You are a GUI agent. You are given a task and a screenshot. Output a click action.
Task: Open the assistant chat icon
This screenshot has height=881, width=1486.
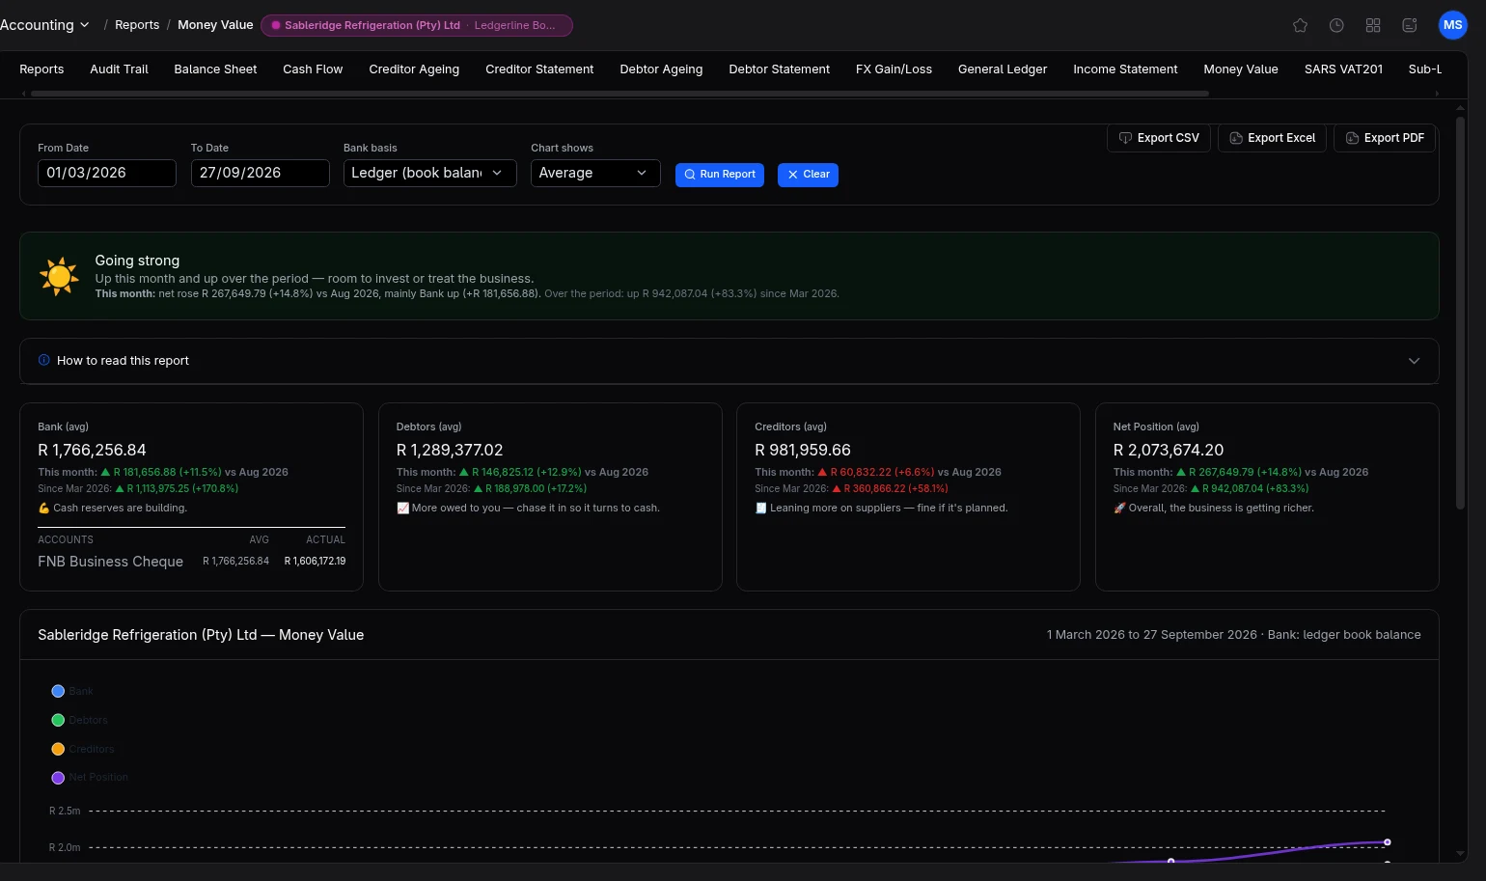tap(1410, 25)
